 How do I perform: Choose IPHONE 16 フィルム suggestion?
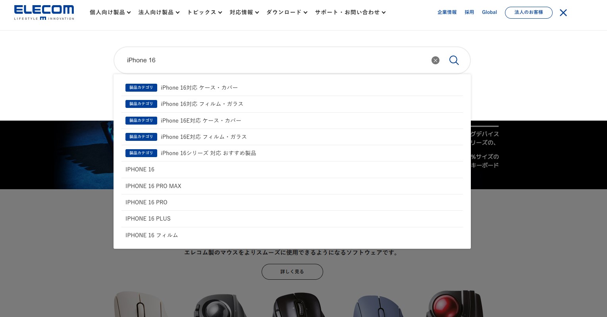(x=292, y=235)
